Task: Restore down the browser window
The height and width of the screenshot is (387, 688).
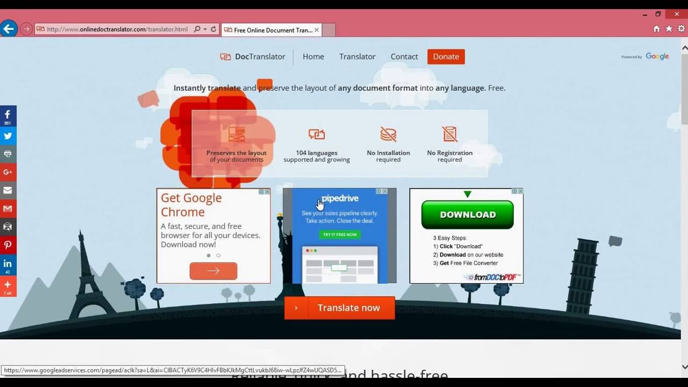Action: [x=658, y=14]
